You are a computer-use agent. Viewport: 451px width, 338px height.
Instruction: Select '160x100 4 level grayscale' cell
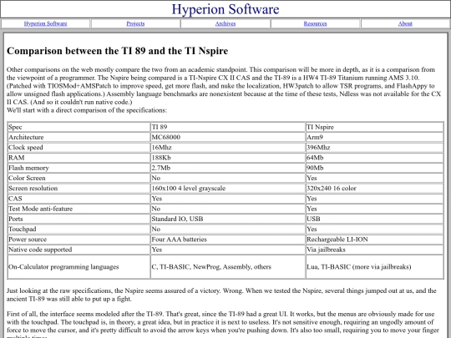click(228, 189)
